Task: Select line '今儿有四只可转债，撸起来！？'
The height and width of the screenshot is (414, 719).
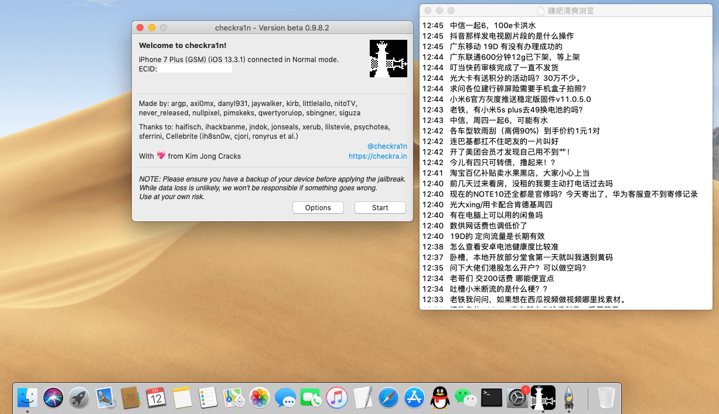Action: coord(502,163)
